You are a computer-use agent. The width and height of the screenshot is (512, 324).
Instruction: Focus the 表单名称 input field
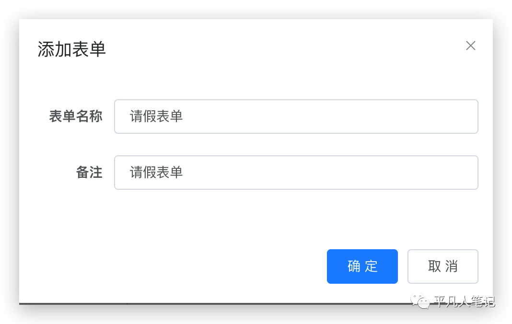coord(296,116)
